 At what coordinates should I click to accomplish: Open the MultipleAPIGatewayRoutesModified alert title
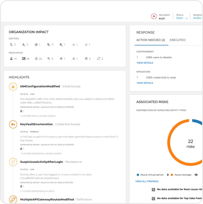pyautogui.click(x=47, y=199)
